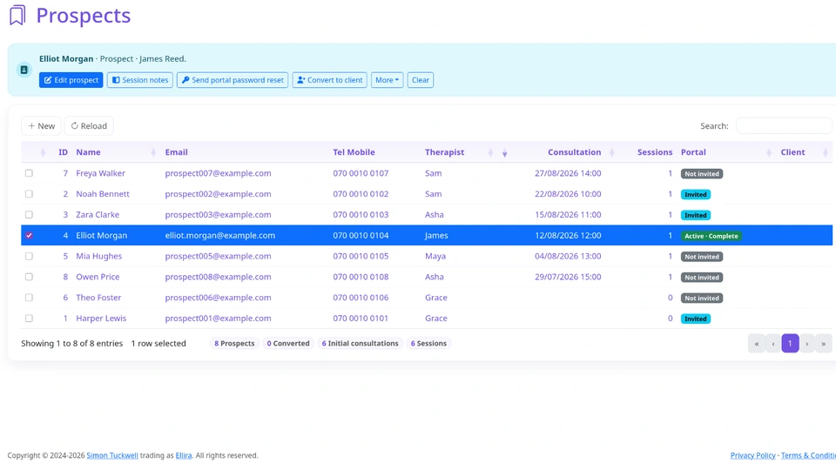Click consultation date 15/08/2026 11:00
This screenshot has height=470, width=836.
[x=568, y=215]
